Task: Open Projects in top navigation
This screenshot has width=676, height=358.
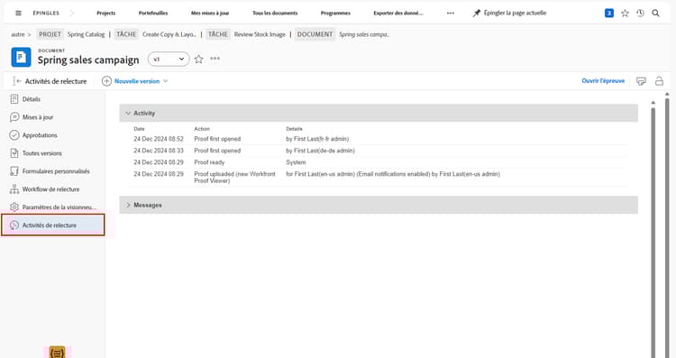Action: point(106,13)
